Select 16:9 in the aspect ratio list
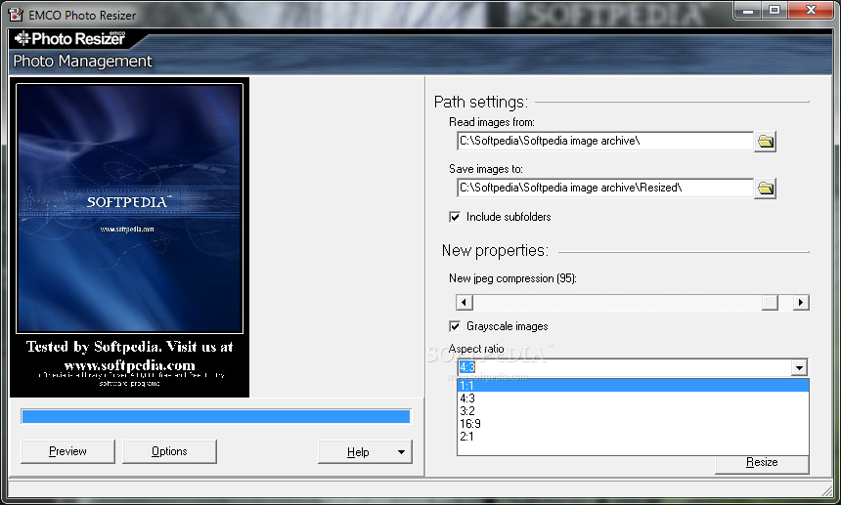841x505 pixels. tap(633, 424)
